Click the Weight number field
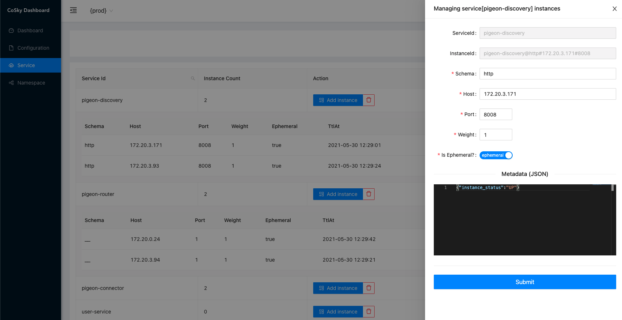 [496, 135]
